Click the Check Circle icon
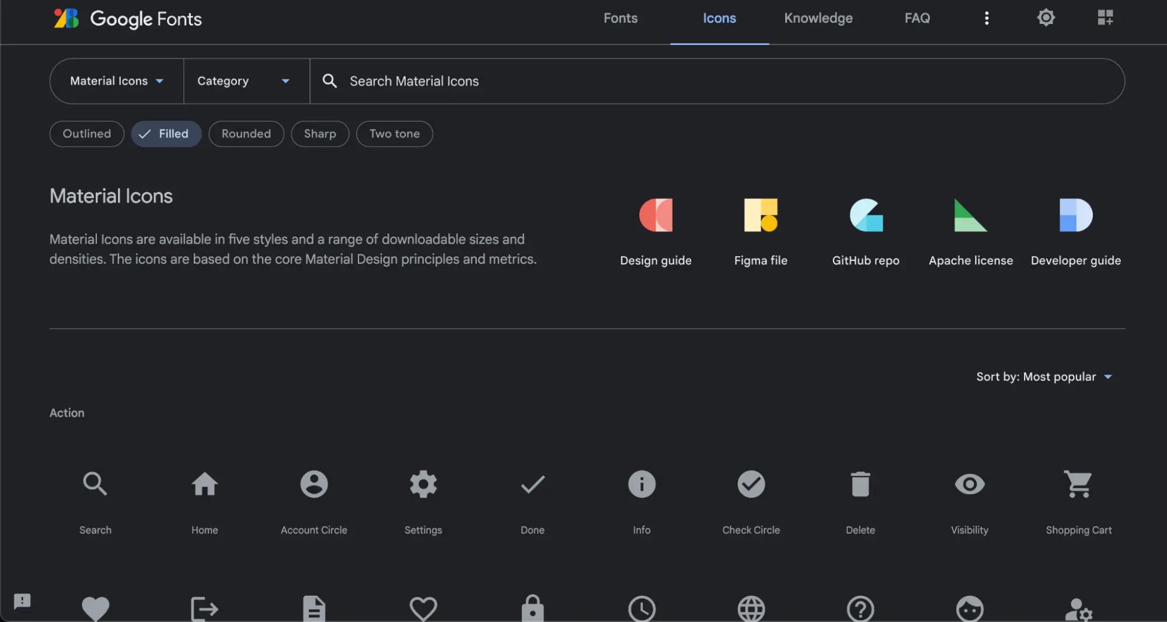 click(x=751, y=484)
